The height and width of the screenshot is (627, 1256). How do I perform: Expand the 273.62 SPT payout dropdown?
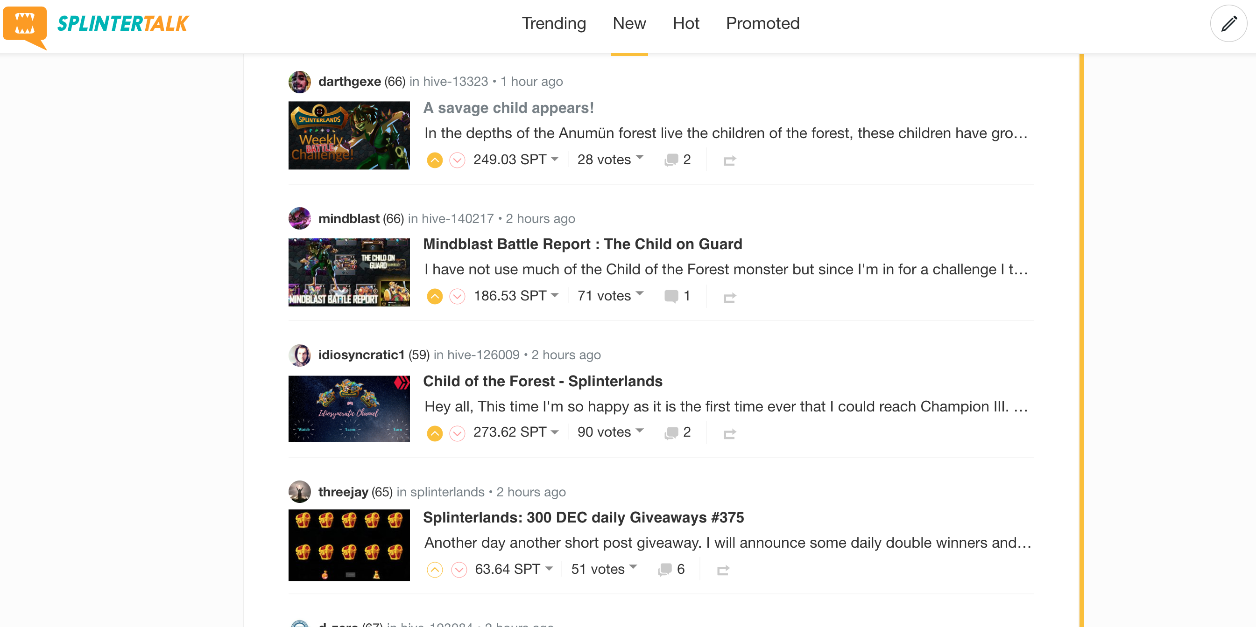tap(516, 432)
